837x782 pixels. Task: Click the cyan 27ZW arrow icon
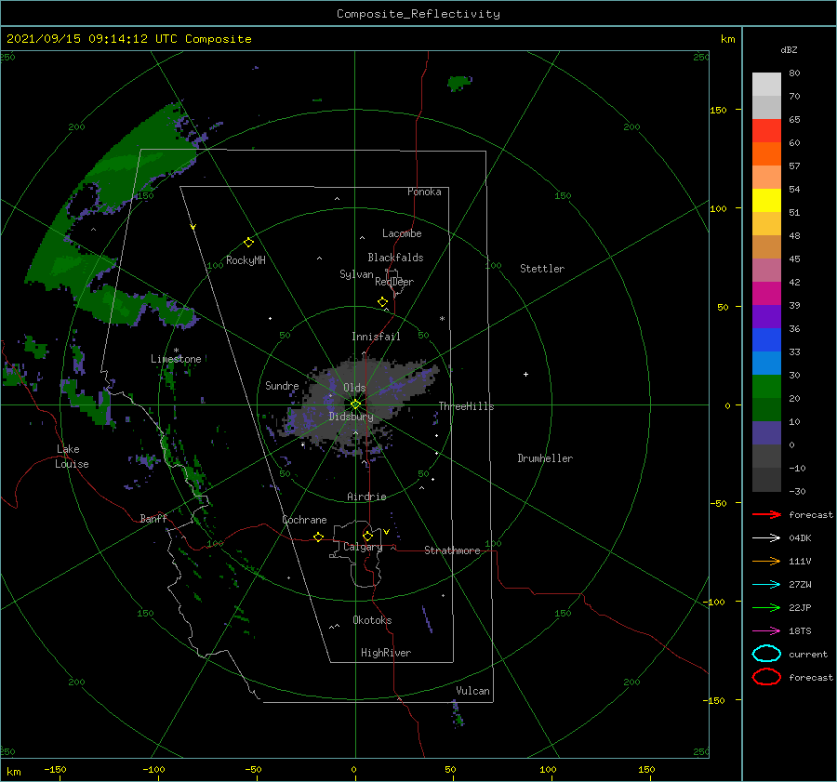coord(766,585)
